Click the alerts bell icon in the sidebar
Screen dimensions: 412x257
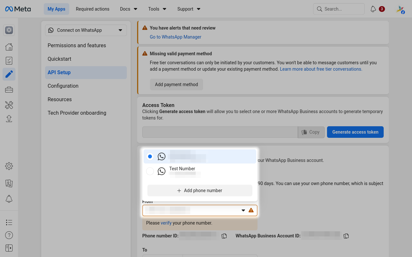9,199
